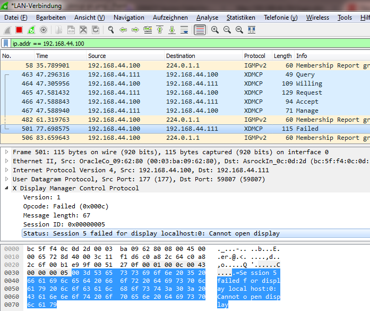The width and height of the screenshot is (370, 311).
Task: Close the capture file icon
Action: 83,30
